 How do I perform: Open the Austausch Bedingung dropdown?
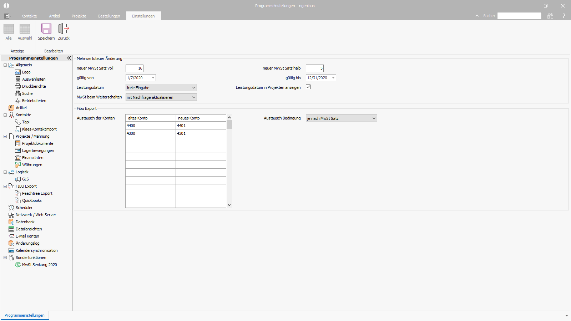click(x=342, y=118)
